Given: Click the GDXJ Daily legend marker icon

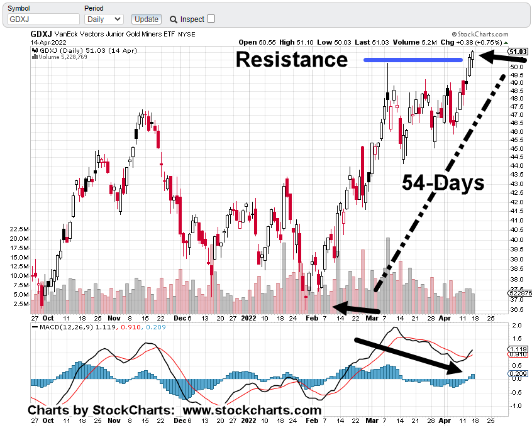Looking at the screenshot, I should (x=35, y=50).
